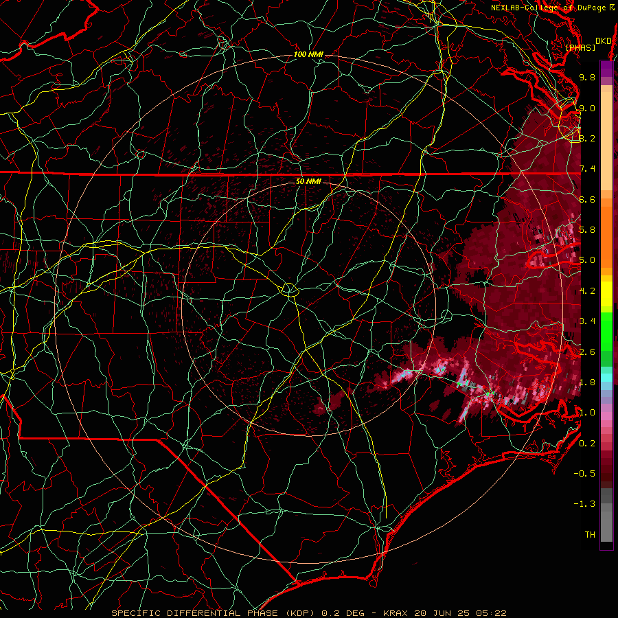The image size is (618, 618).
Task: Click the 3.4 color scale value
Action: click(587, 321)
